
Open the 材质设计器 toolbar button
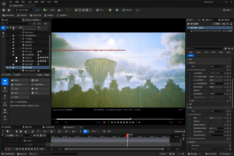(x=35, y=15)
